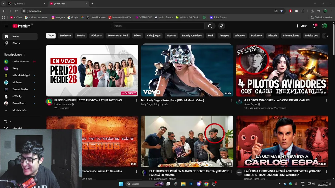Expand the Suscripciones section chevron
Screen dimensions: 335x188
tap(25, 55)
